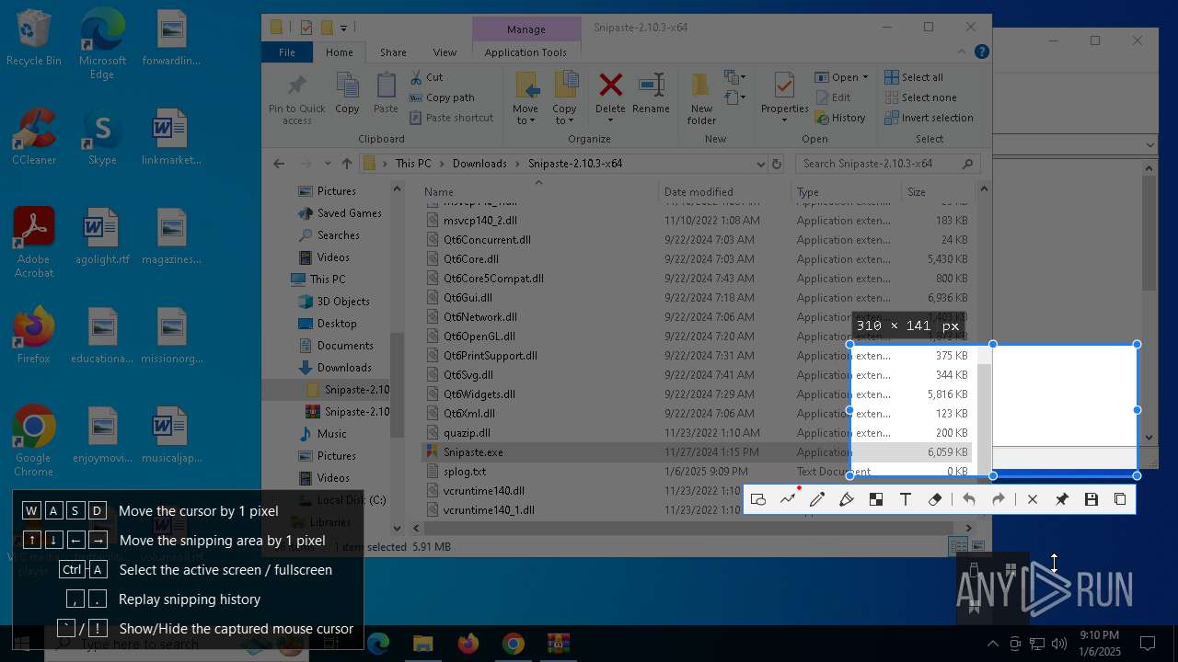Click Cut in Clipboard group
The width and height of the screenshot is (1178, 662).
427,77
